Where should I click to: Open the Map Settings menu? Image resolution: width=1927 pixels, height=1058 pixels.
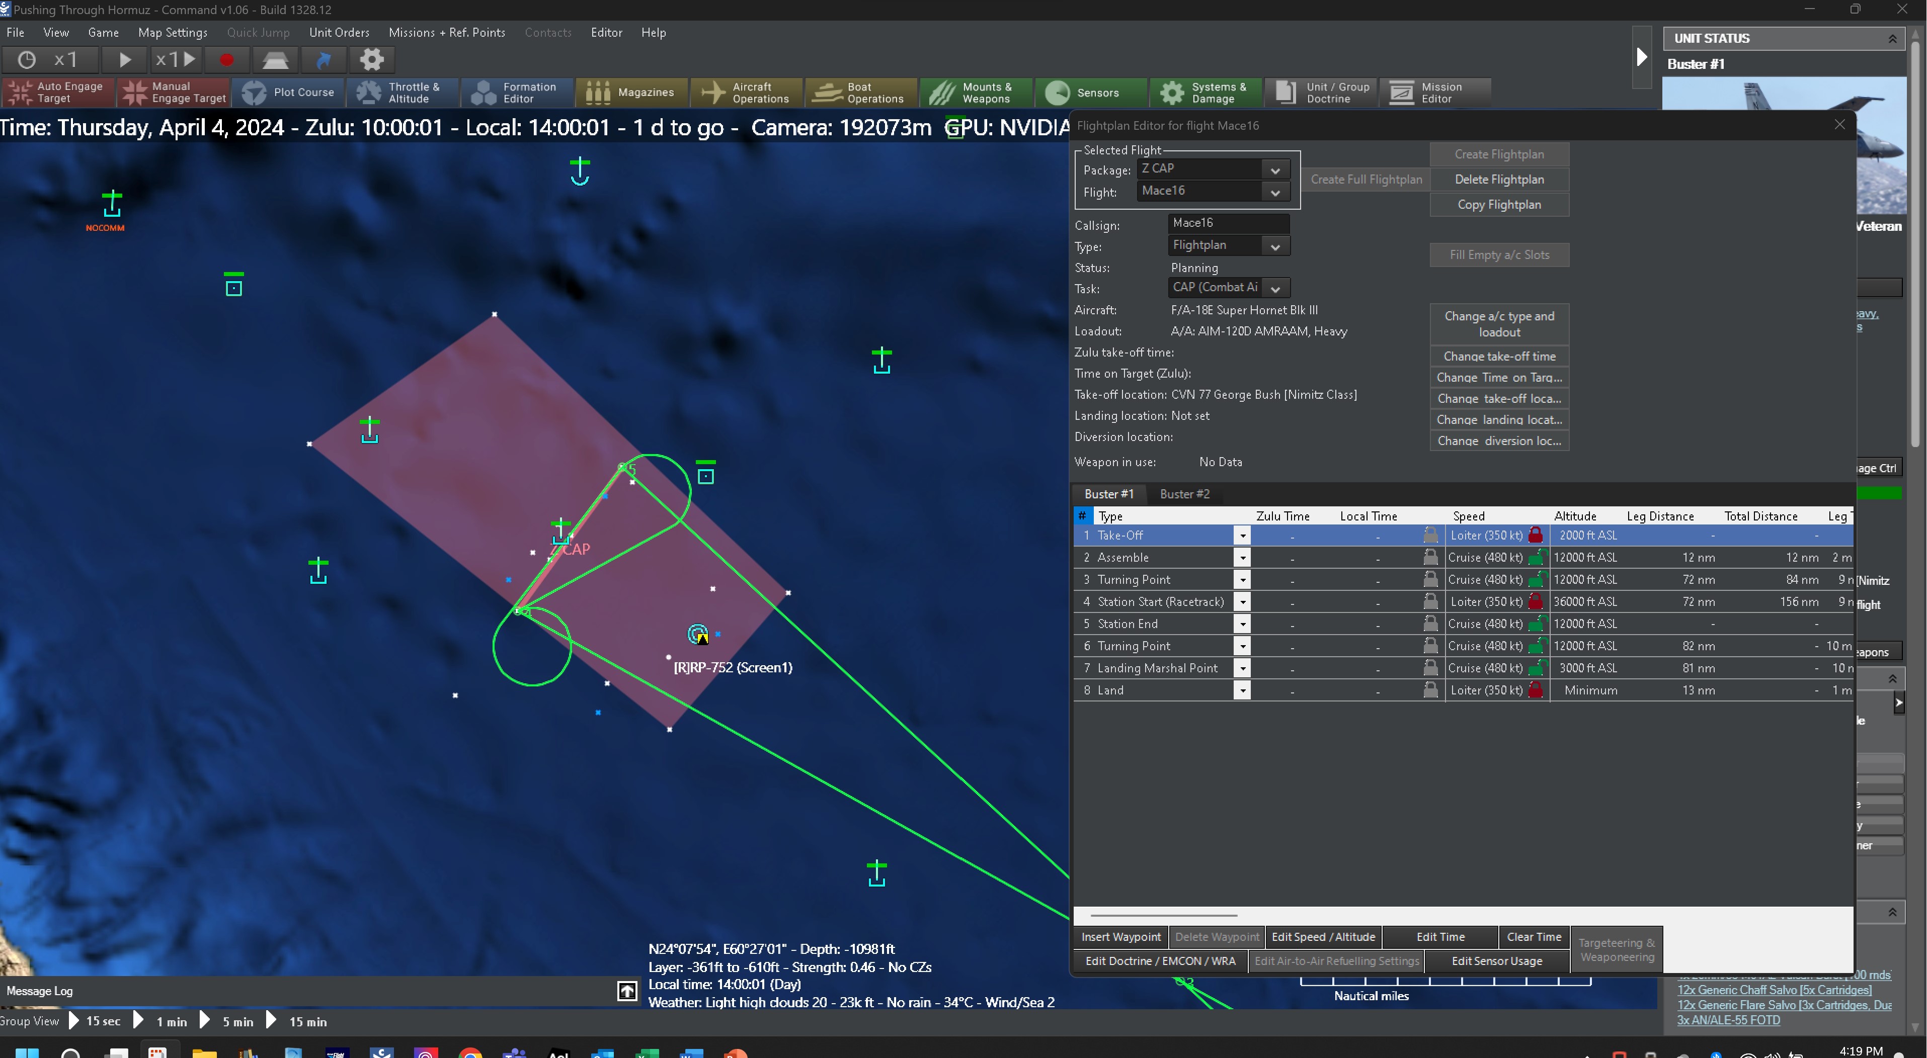(172, 32)
